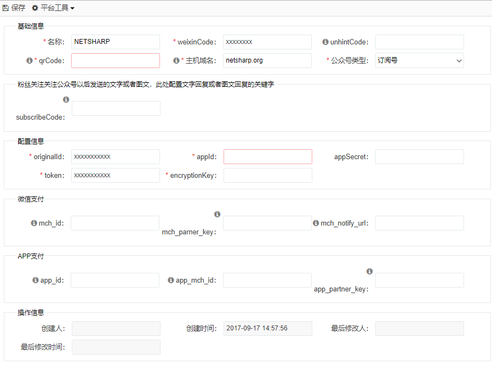Click the 创建时间 field showing 2017-09-17
The image size is (492, 365).
[268, 329]
